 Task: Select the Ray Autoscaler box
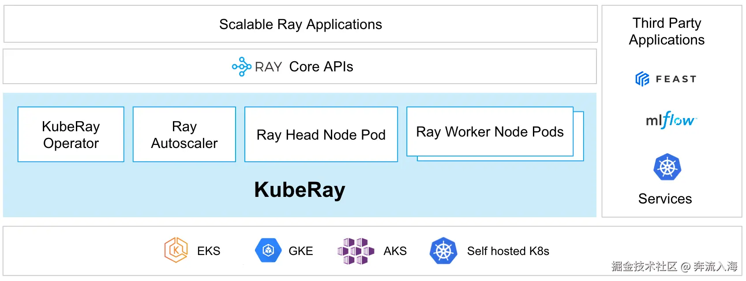184,134
